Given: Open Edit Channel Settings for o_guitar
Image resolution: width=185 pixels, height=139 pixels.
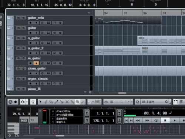Looking at the screenshot, I should click(42, 43).
